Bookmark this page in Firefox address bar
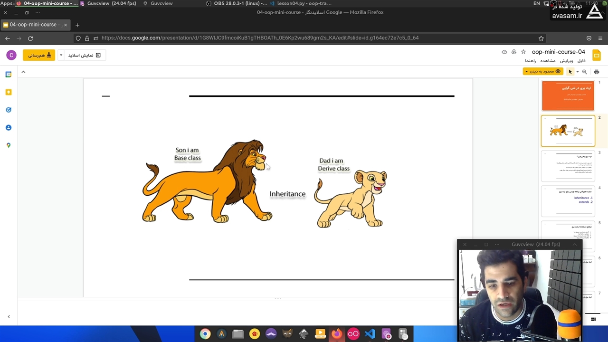Viewport: 608px width, 342px height. [x=541, y=38]
